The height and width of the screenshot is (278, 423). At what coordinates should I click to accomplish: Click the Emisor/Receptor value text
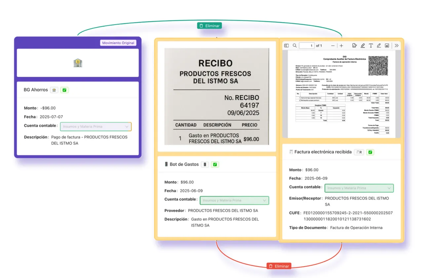point(357,201)
